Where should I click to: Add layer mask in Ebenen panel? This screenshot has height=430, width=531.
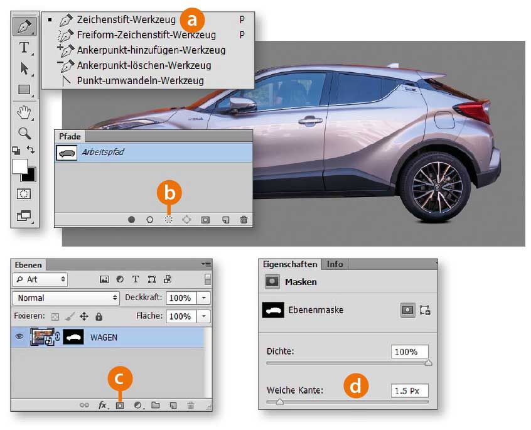point(120,406)
